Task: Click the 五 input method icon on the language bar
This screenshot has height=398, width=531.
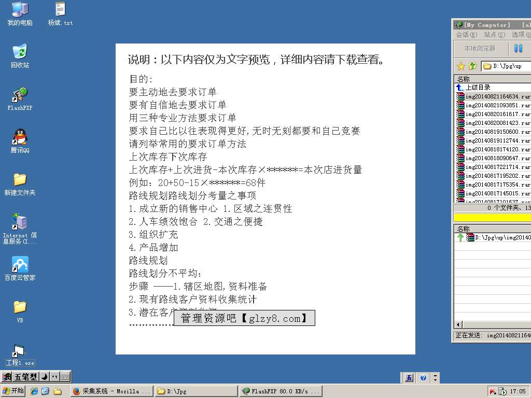Action: pyautogui.click(x=409, y=378)
